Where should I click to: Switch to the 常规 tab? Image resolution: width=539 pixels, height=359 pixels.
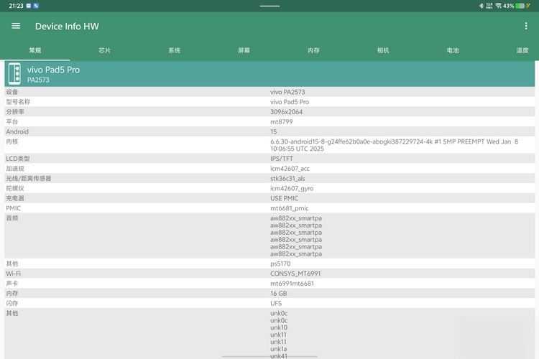(x=35, y=50)
